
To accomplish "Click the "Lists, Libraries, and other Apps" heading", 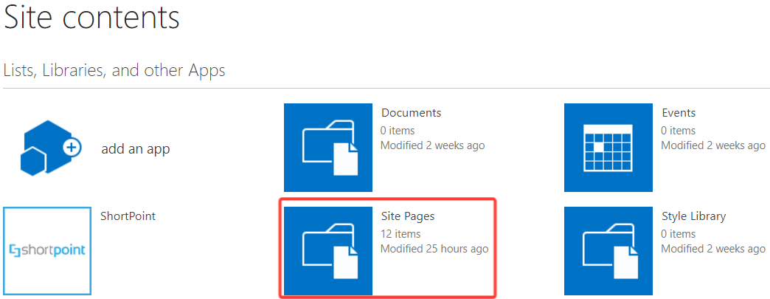I will click(x=114, y=71).
